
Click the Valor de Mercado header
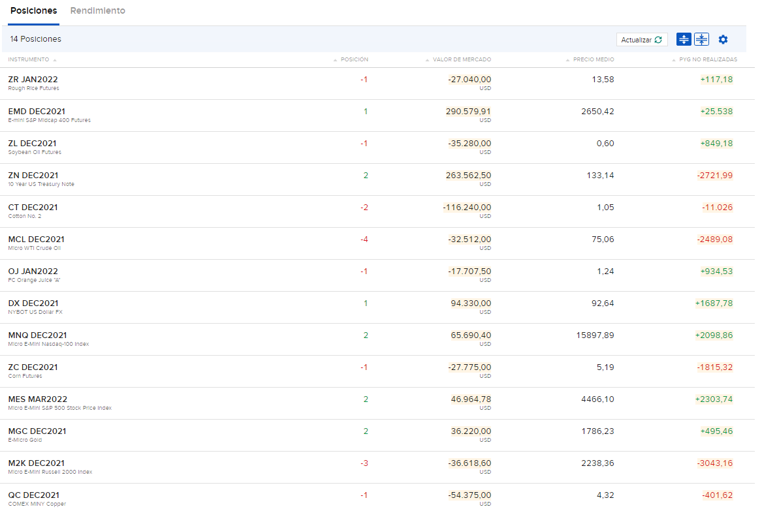[x=462, y=59]
